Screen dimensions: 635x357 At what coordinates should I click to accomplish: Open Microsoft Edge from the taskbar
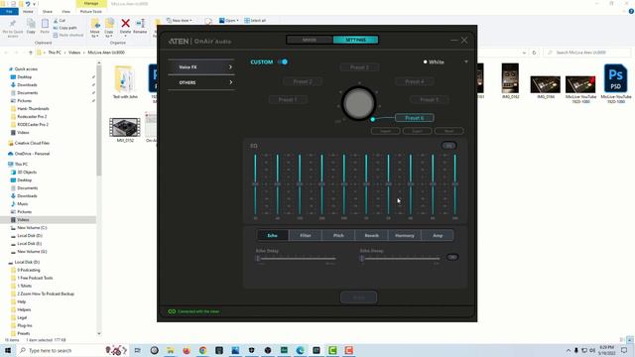[x=300, y=350]
